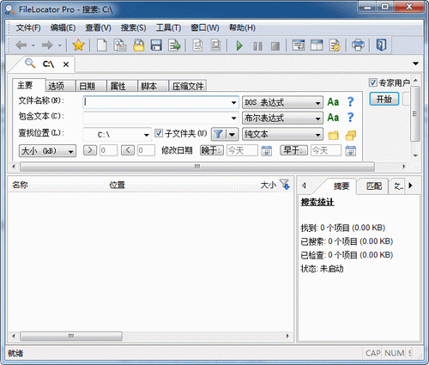Viewport: 429px width, 365px height.
Task: Click the minimum size value field
Action: point(108,150)
